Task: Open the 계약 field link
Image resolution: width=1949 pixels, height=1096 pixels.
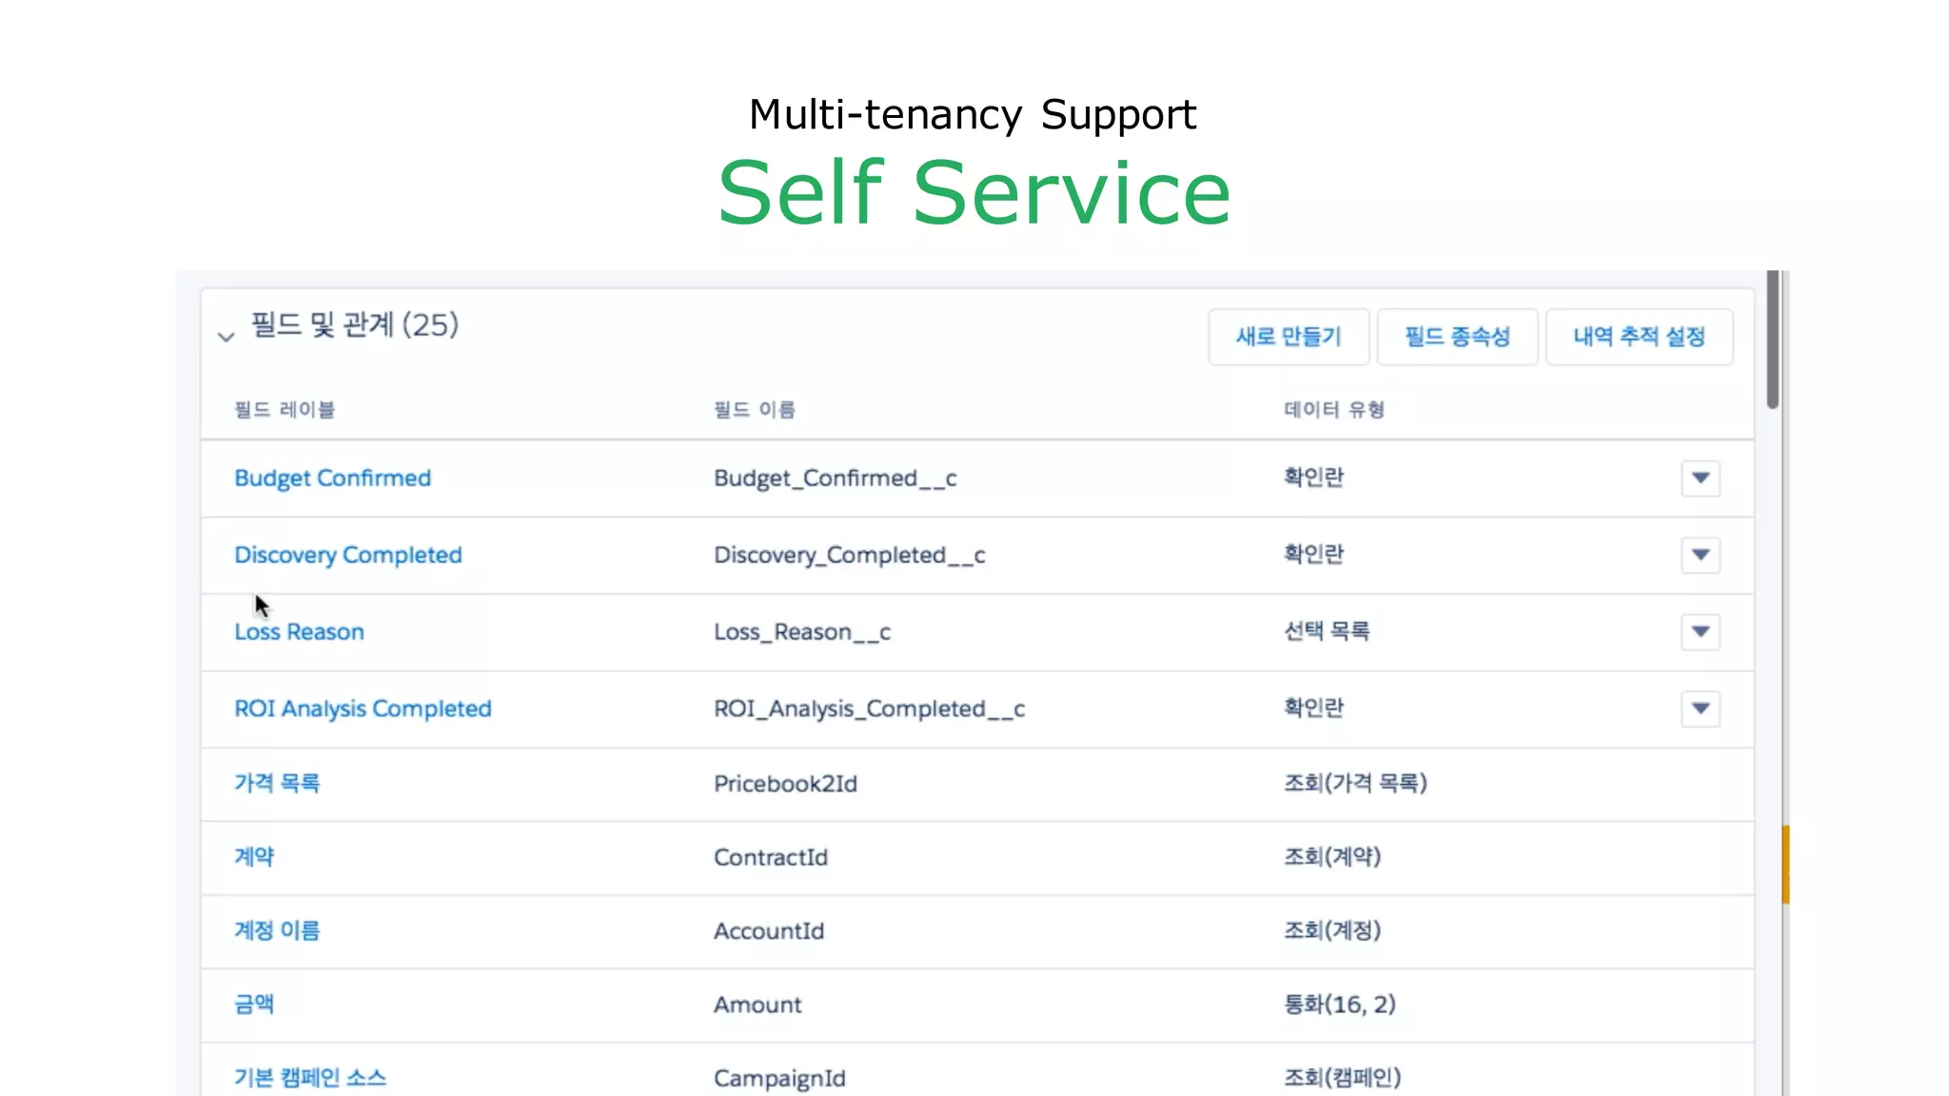Action: pyautogui.click(x=254, y=856)
